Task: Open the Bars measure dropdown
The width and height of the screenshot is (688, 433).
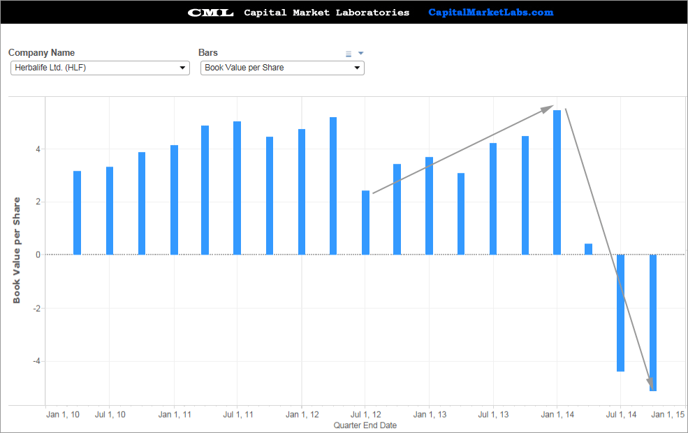Action: coord(282,68)
